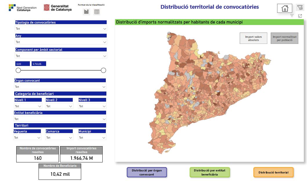Select the Distribució territorial page button
This screenshot has width=307, height=181.
coord(273,172)
